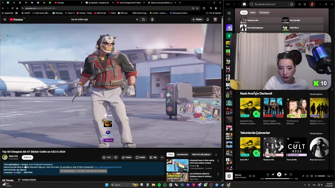The width and height of the screenshot is (335, 188).
Task: Open the ohnepixel sticker combos video thumbnail
Action: [x=177, y=165]
